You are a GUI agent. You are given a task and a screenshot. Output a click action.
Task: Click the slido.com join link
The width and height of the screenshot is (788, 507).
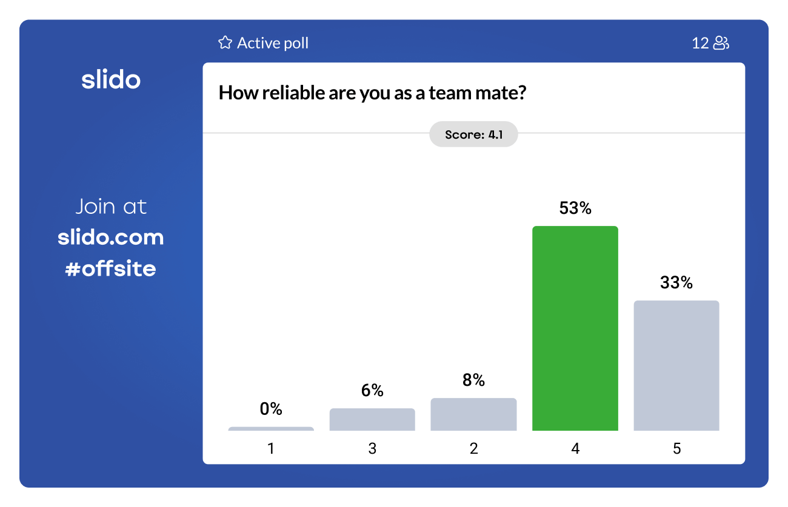tap(111, 237)
